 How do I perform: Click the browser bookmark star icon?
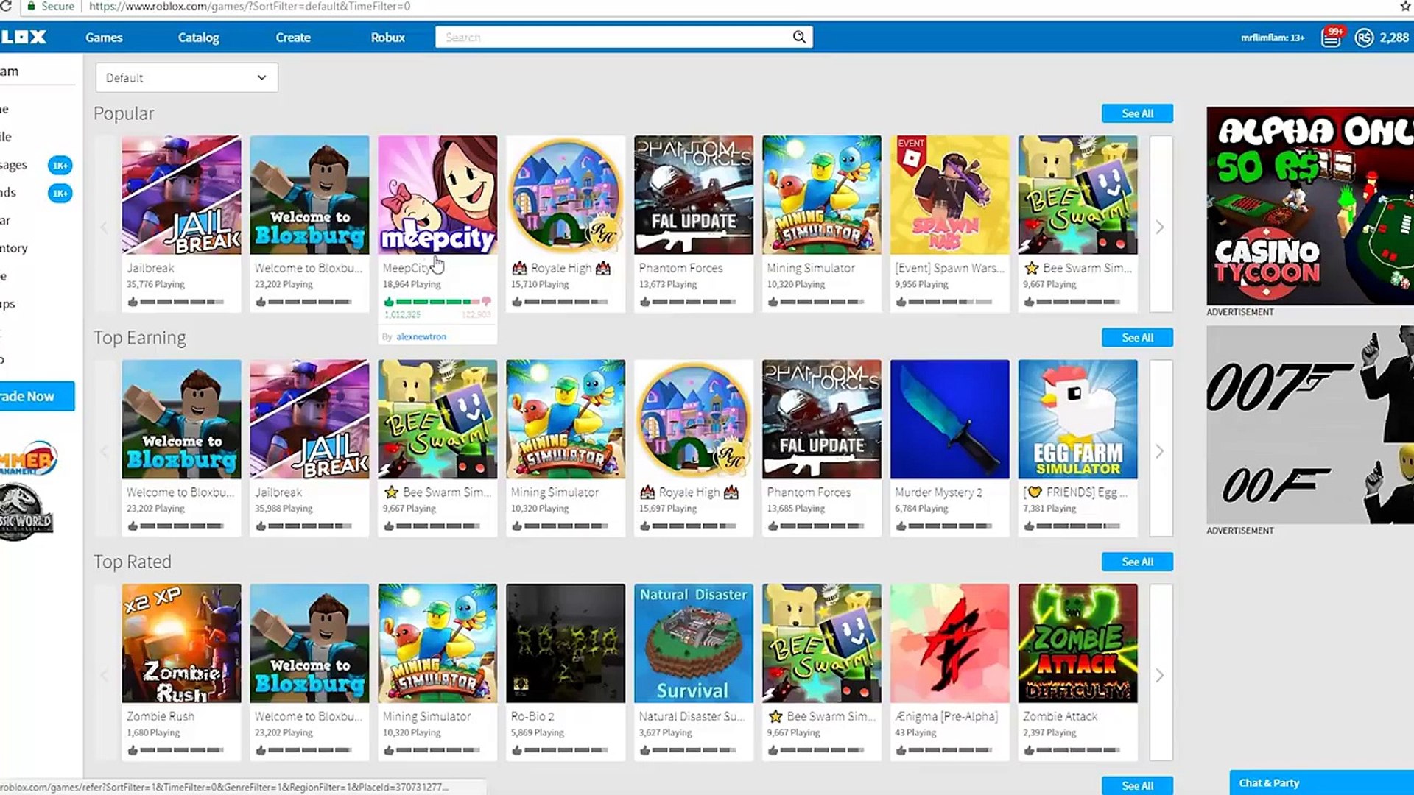pyautogui.click(x=1405, y=7)
